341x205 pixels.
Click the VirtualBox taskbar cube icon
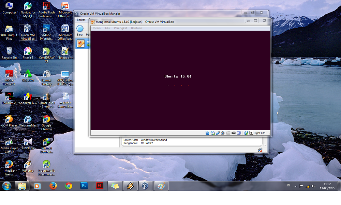click(x=145, y=186)
